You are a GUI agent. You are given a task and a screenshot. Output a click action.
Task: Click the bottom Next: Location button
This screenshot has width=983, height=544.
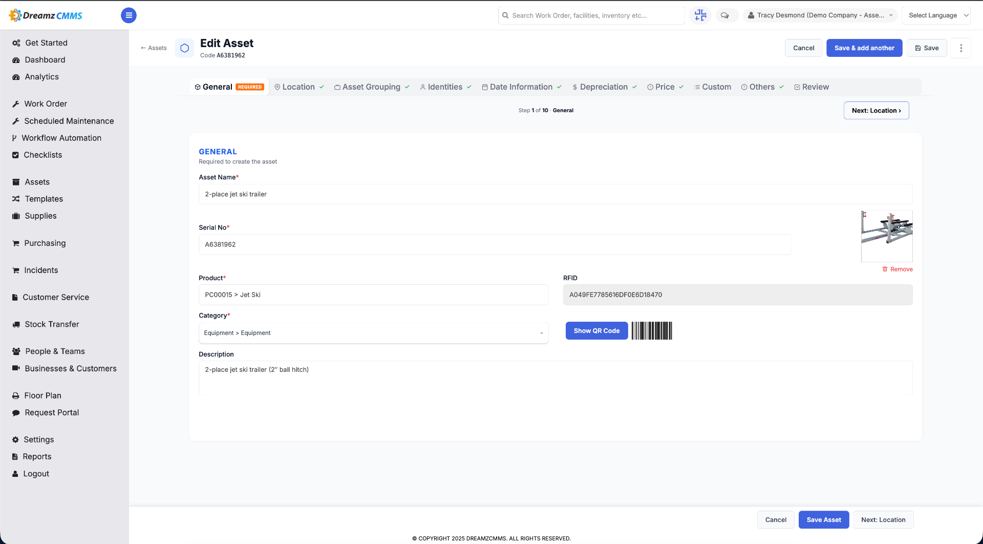(x=883, y=520)
